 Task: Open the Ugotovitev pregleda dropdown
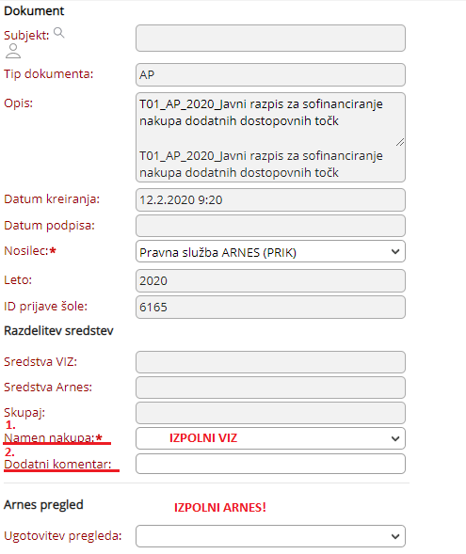tap(270, 536)
